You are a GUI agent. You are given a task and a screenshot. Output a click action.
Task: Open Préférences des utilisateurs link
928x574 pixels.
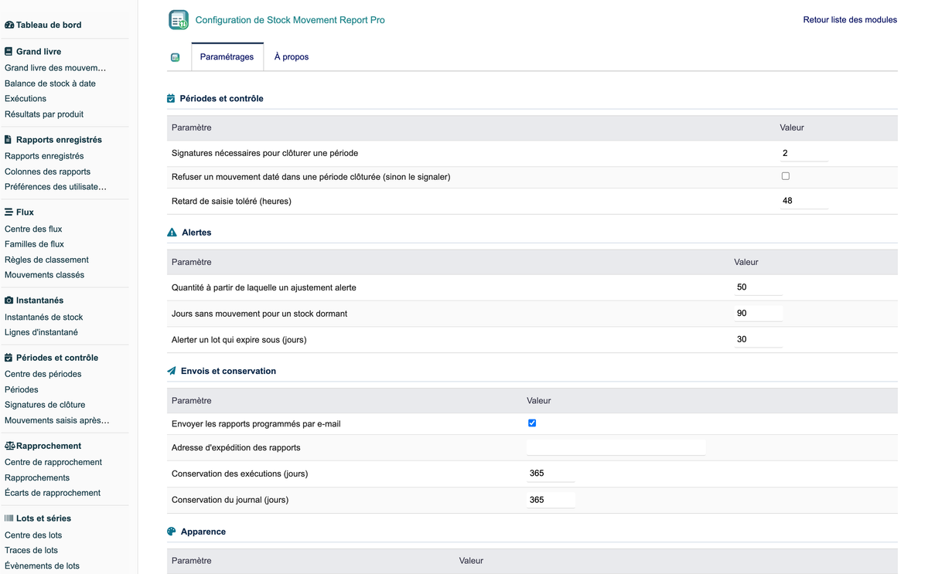pyautogui.click(x=56, y=187)
